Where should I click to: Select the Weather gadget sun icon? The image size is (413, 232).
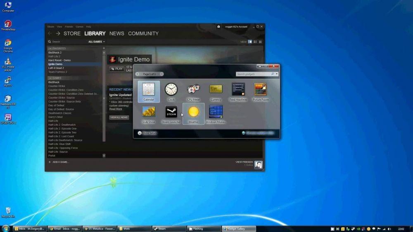[193, 112]
